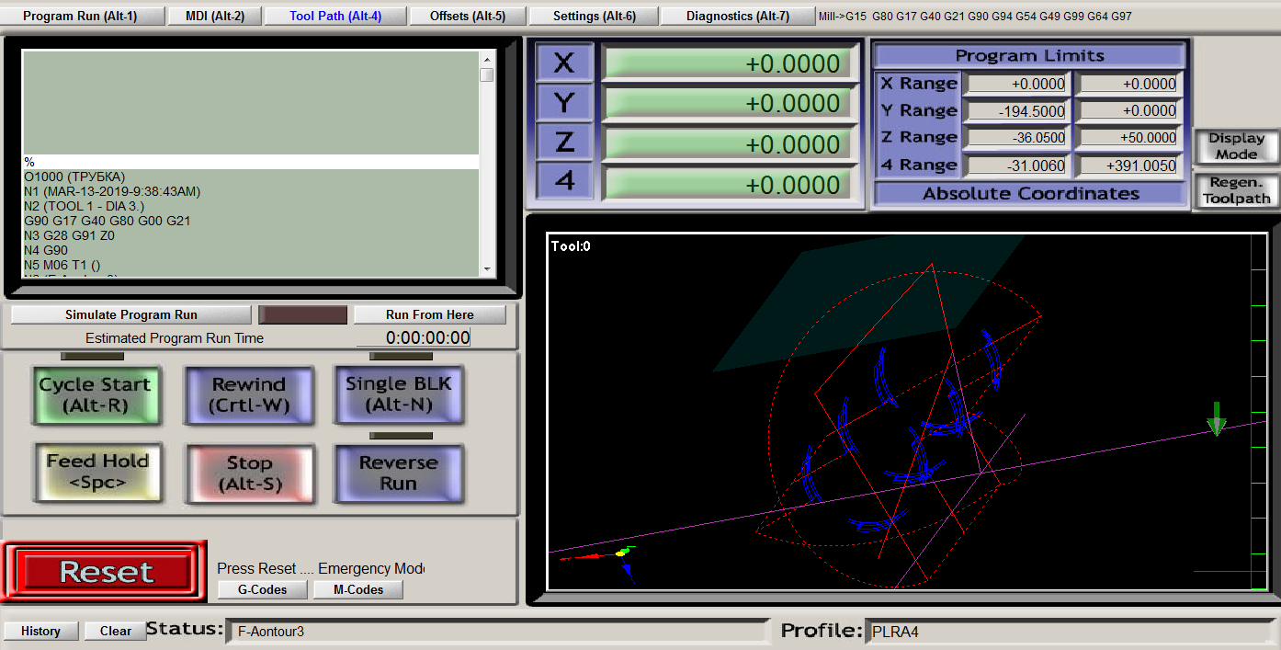This screenshot has width=1281, height=650.
Task: Click the 4th axis position readout
Action: point(727,185)
